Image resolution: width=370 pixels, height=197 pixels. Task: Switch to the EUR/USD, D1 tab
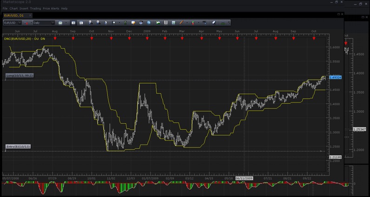(14, 16)
